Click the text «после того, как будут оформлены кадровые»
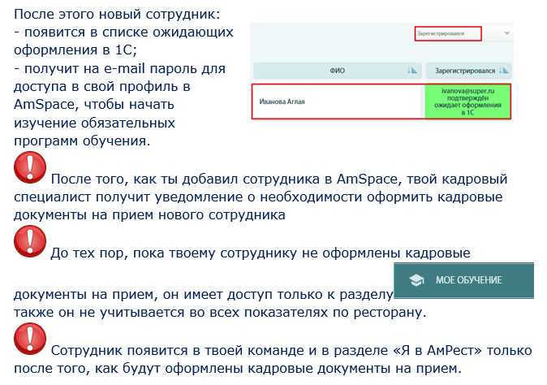Image resolution: width=547 pixels, height=385 pixels. click(x=164, y=368)
